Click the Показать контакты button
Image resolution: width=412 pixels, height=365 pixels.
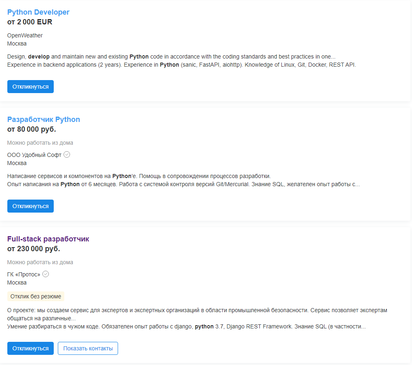coord(88,348)
